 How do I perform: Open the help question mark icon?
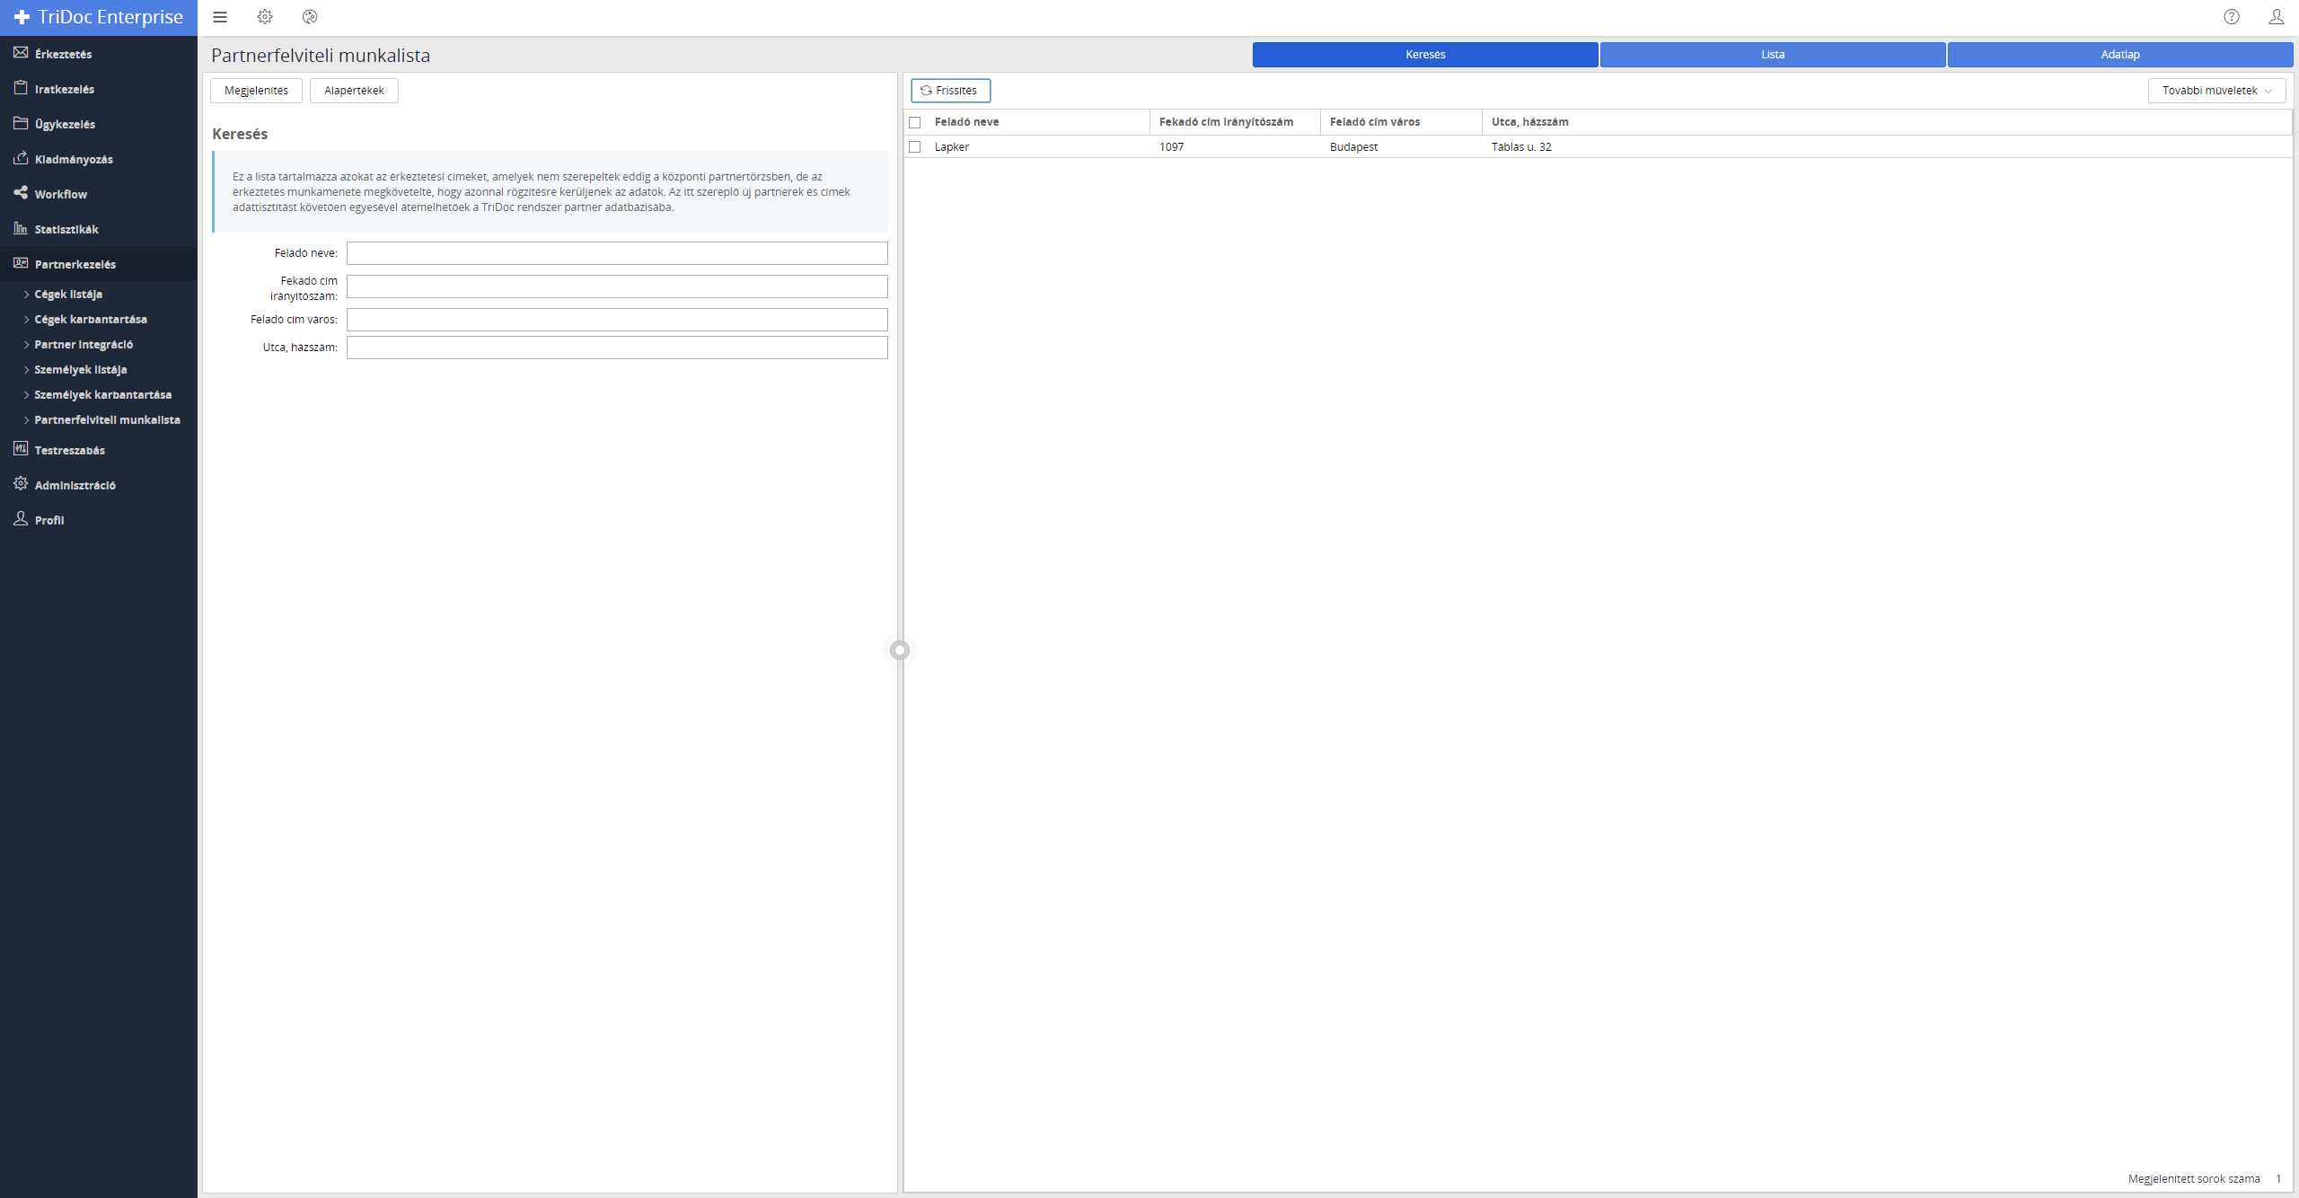2232,17
